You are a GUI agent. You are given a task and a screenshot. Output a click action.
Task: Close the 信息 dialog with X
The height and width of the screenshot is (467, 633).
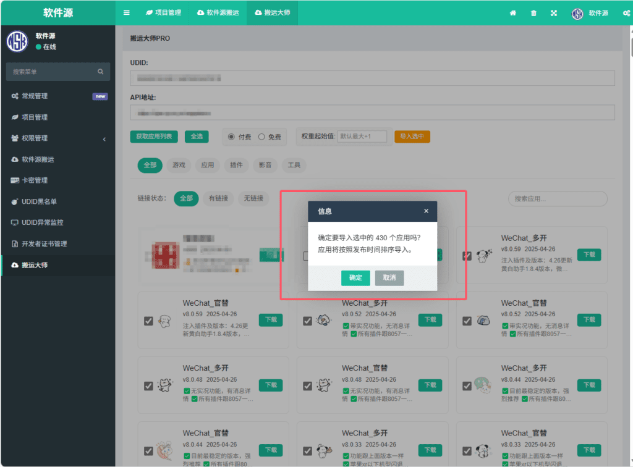pyautogui.click(x=426, y=211)
